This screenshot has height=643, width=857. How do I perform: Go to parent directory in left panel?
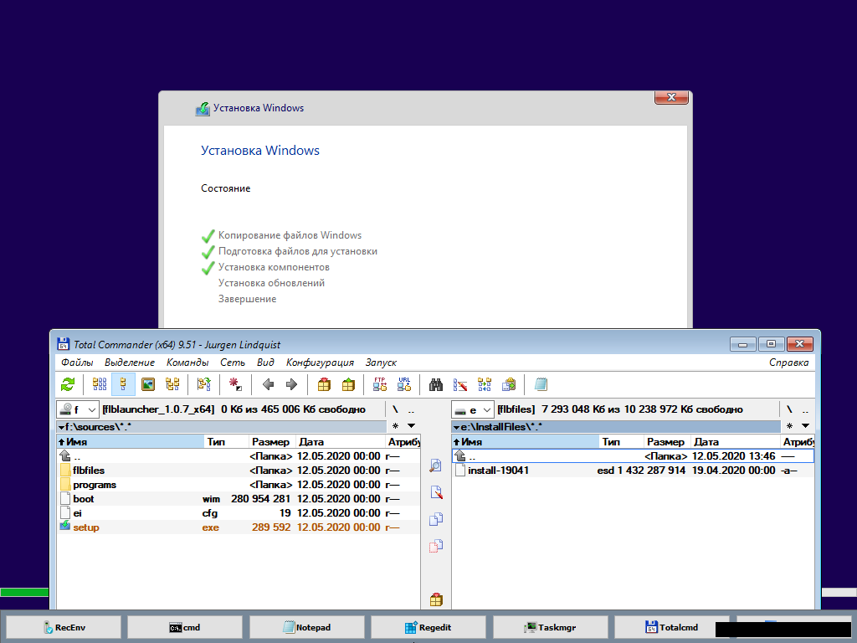click(x=411, y=409)
